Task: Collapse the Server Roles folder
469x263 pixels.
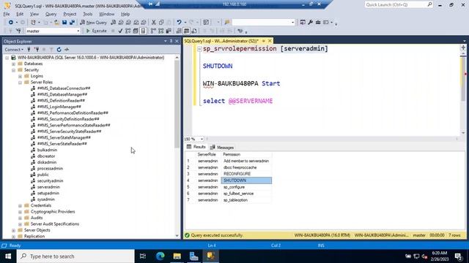Action: (20, 83)
